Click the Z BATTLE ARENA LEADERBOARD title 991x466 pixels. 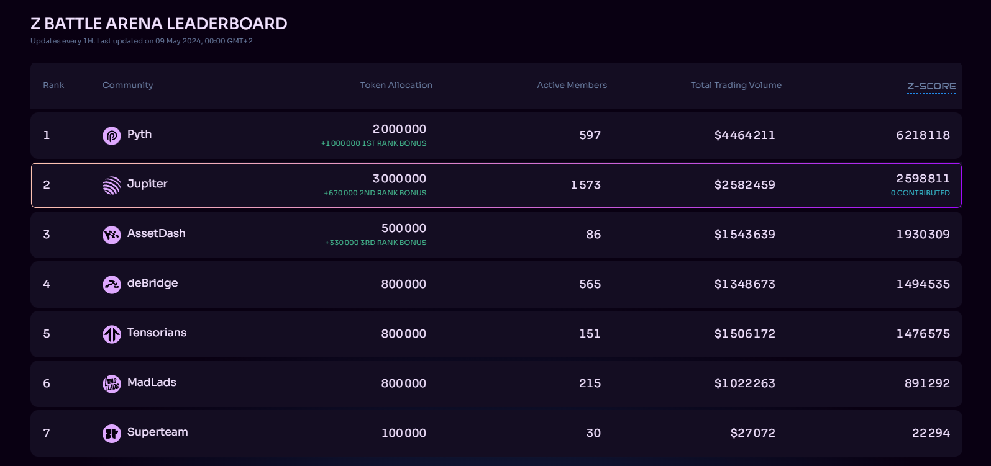point(159,24)
